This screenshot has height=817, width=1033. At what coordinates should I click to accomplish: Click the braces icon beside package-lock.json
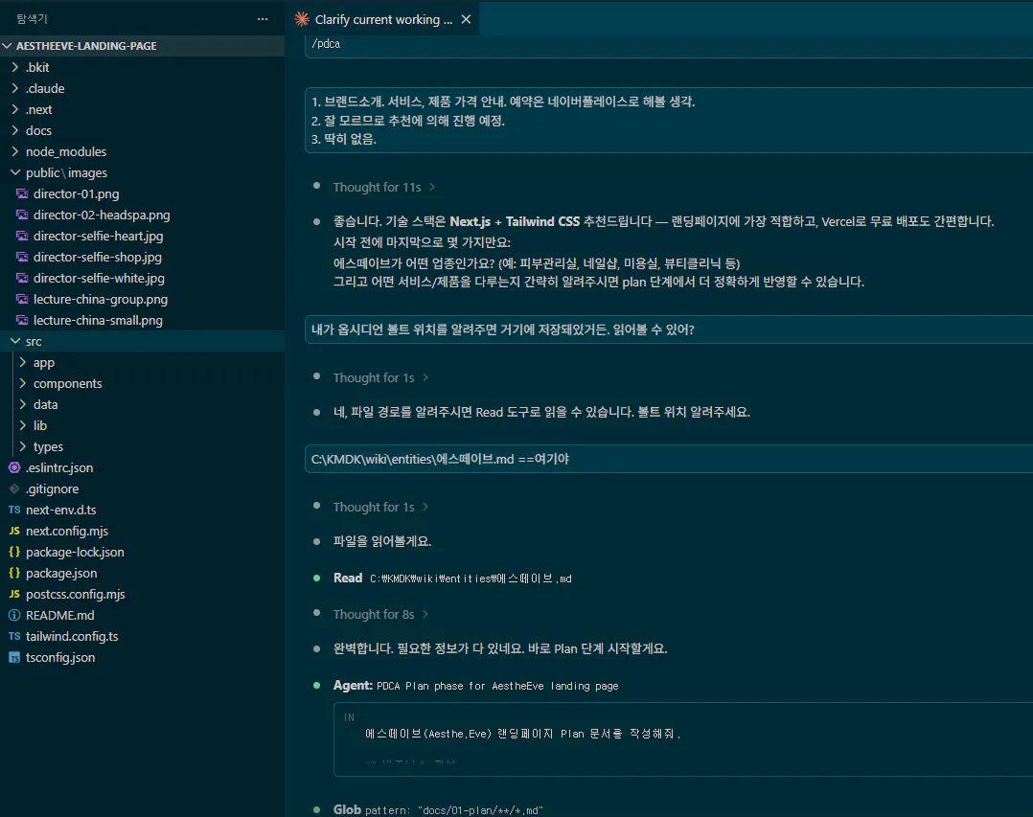point(14,552)
